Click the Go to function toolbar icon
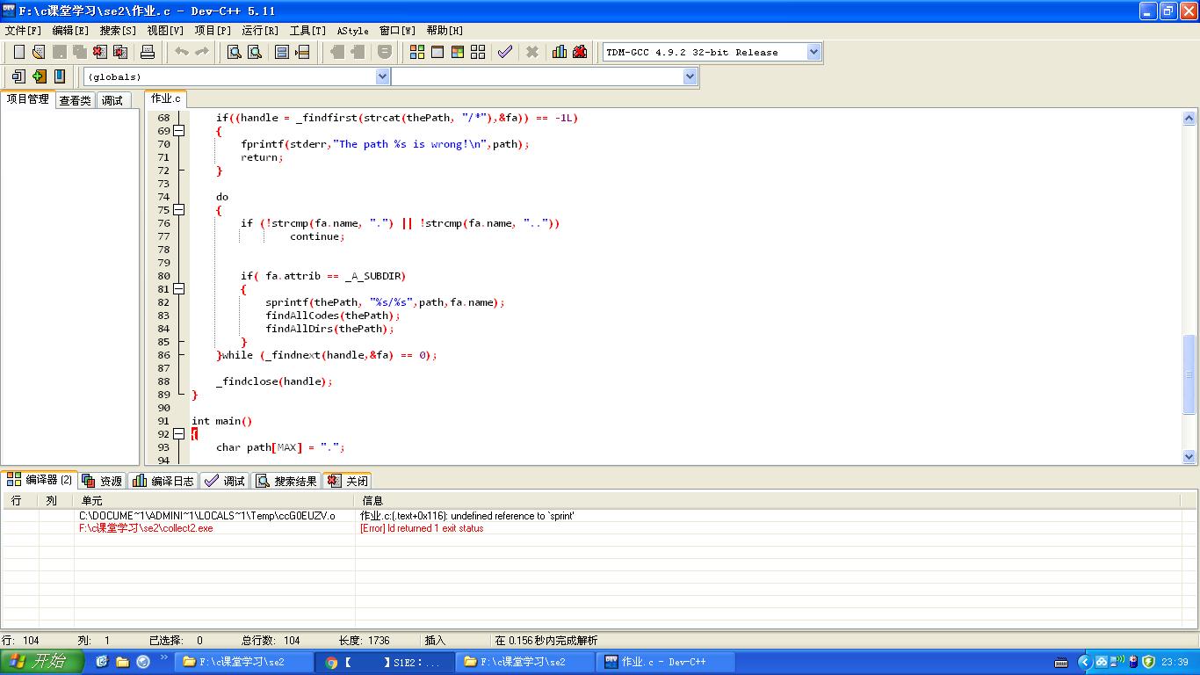1200x675 pixels. click(x=282, y=53)
